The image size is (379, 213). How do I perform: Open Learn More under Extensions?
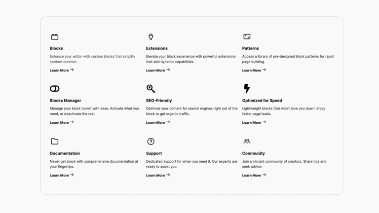[158, 71]
